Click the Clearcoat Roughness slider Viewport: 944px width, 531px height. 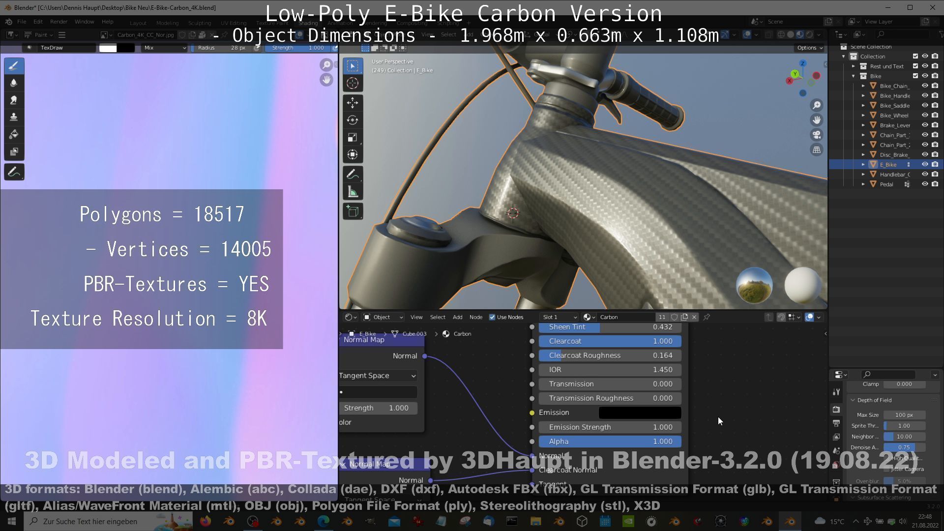(610, 355)
